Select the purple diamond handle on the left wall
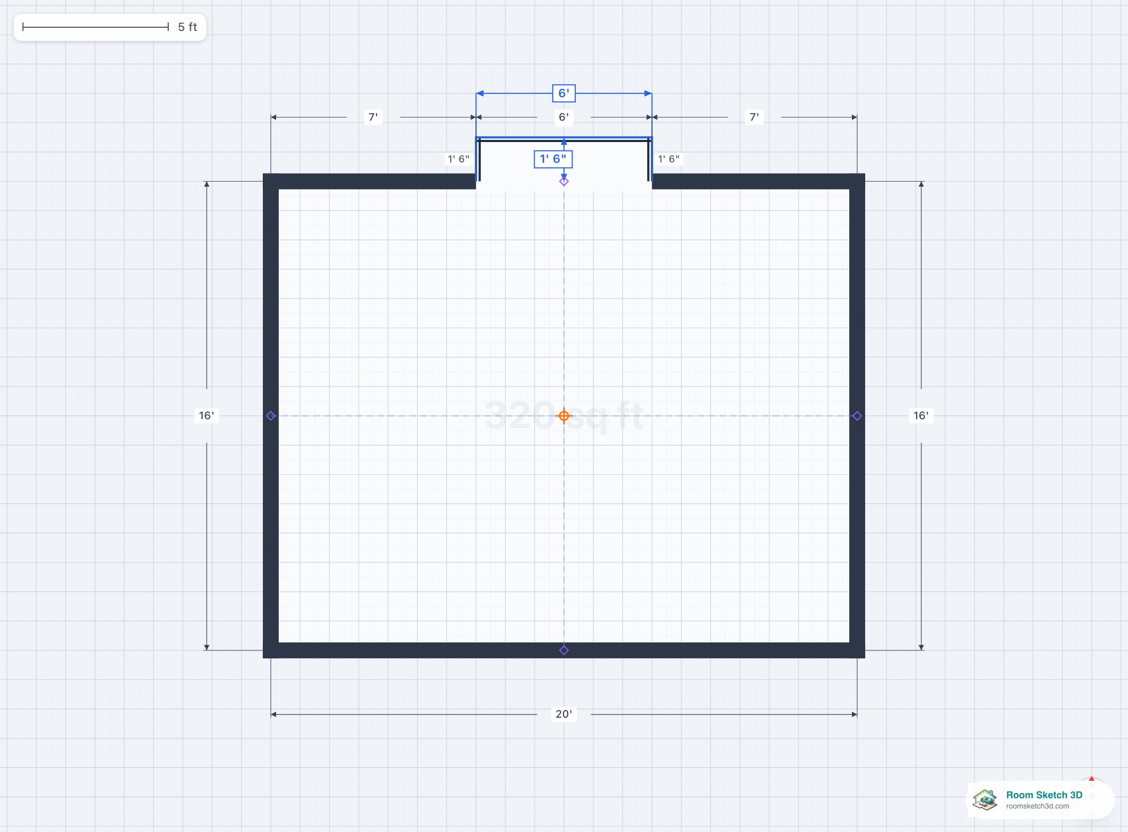1128x832 pixels. point(271,415)
